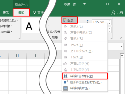Select the 描画ツール contextual tab label
The image size is (125, 94).
pyautogui.click(x=21, y=5)
